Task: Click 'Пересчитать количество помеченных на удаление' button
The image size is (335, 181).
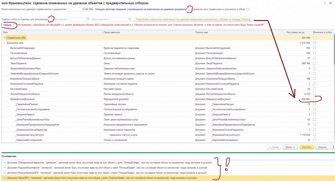Action: point(193,19)
